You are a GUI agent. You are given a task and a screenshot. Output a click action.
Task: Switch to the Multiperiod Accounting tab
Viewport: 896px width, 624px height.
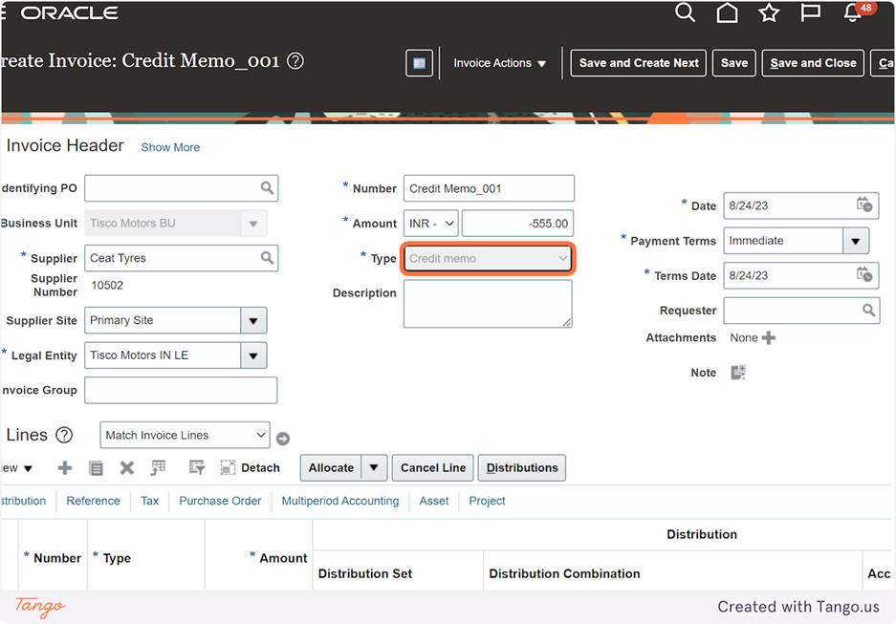coord(340,501)
